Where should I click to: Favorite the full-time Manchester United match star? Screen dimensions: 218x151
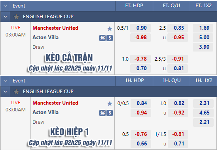coord(110,29)
